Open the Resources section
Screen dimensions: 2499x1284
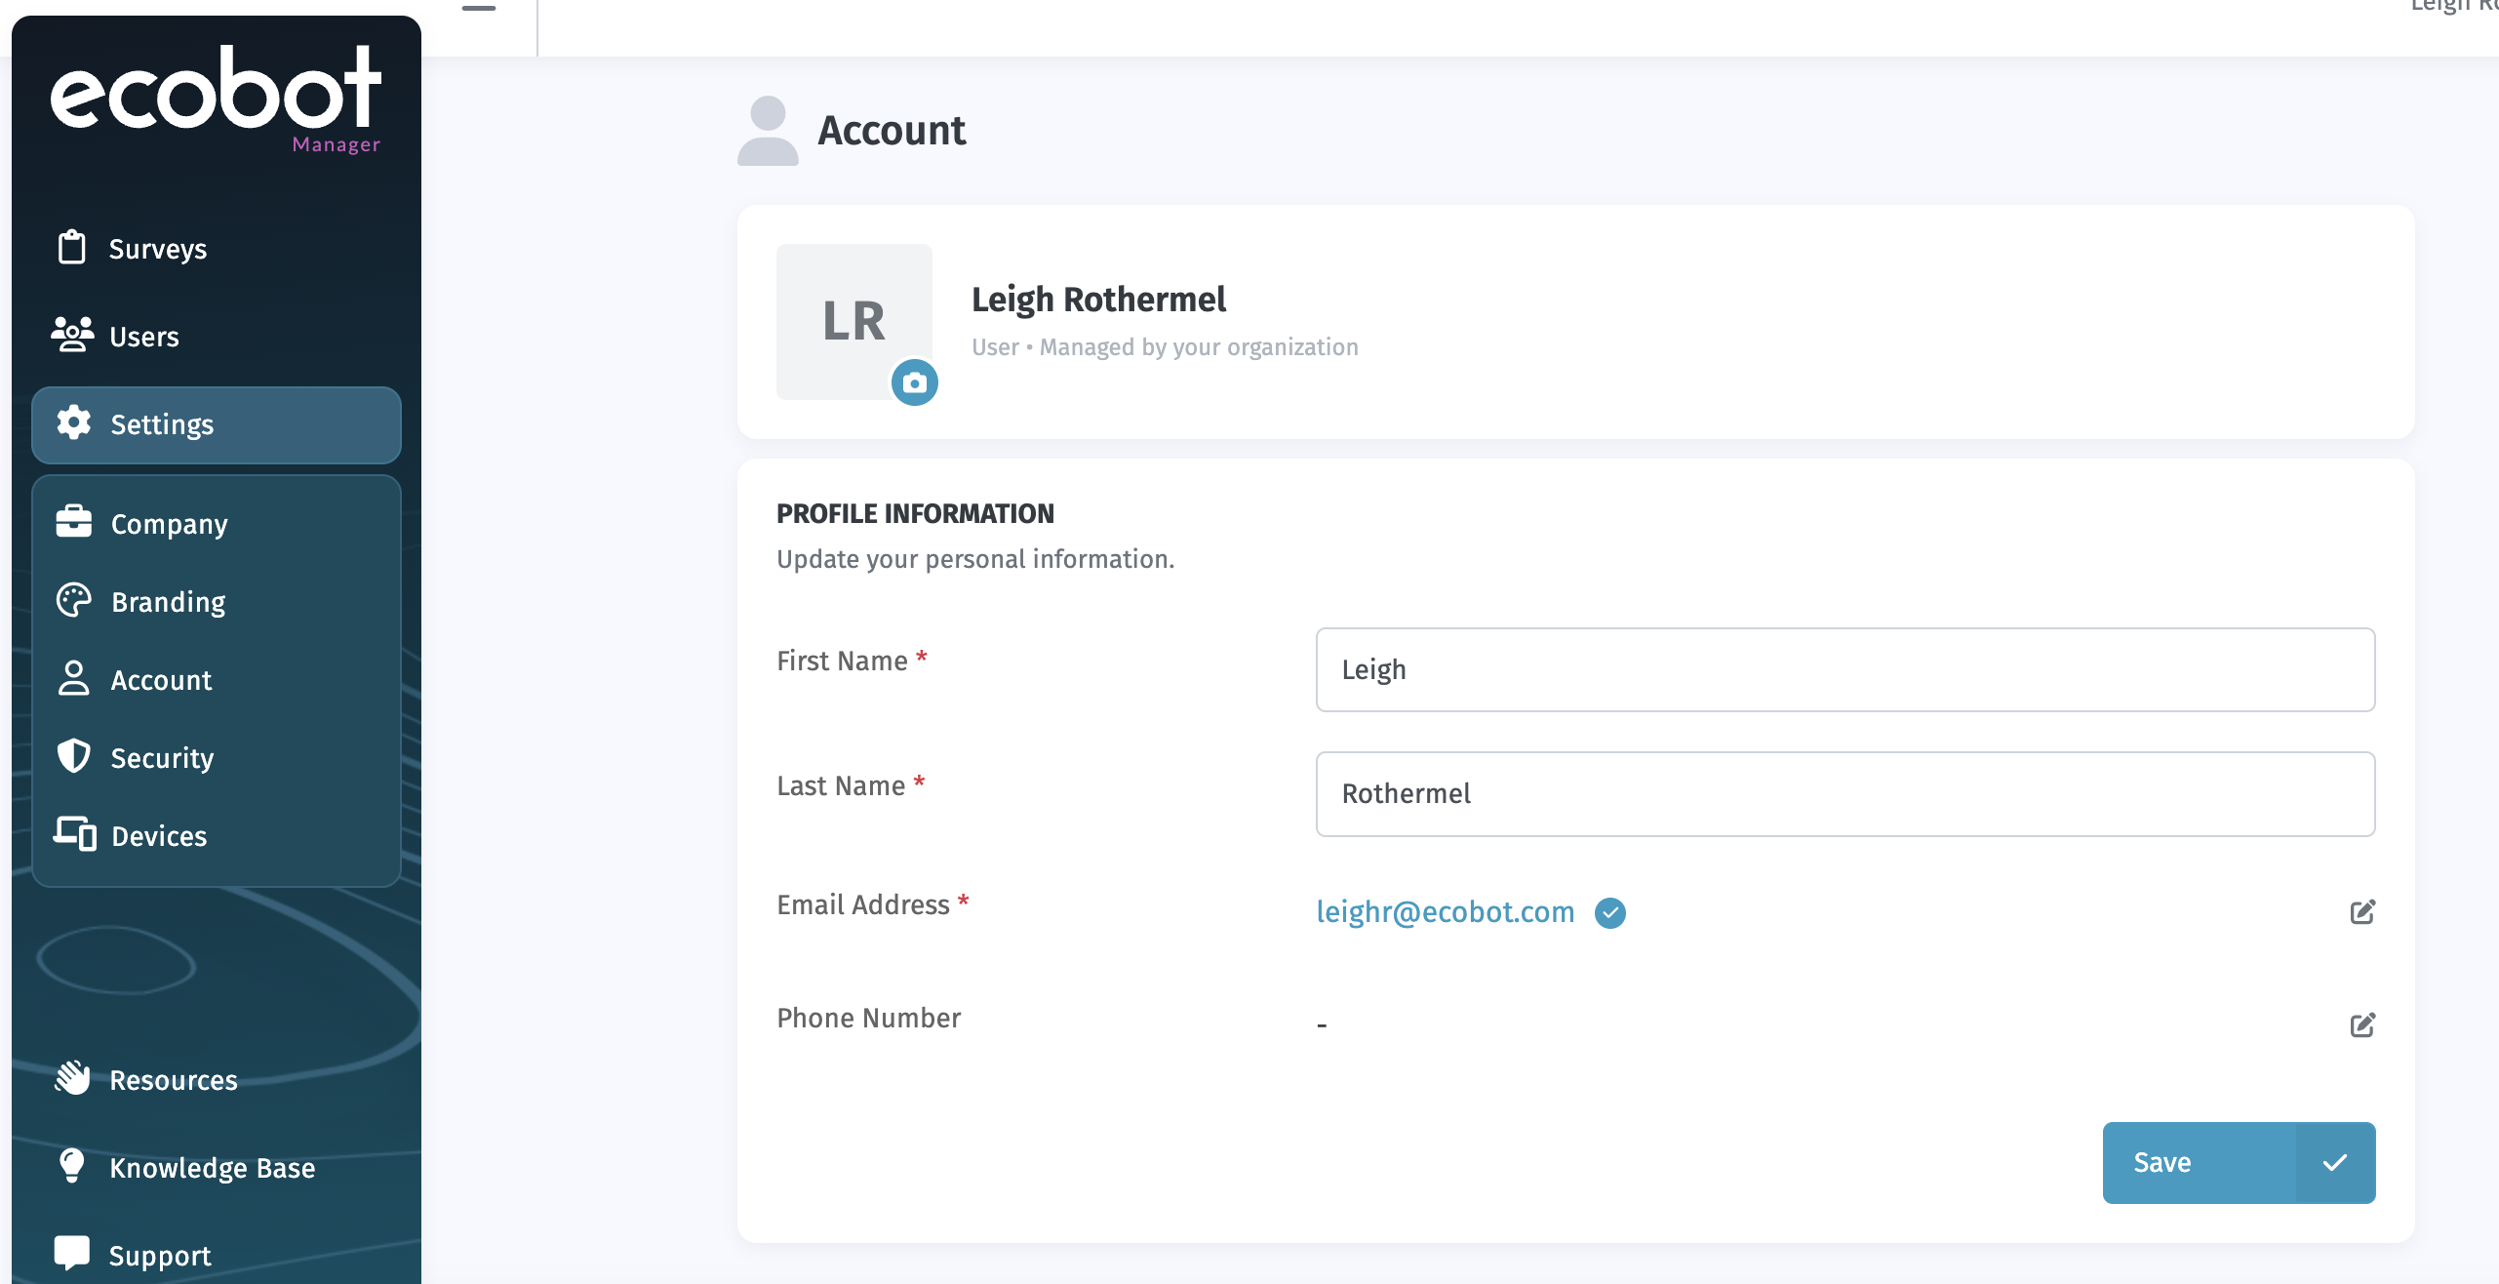(173, 1080)
